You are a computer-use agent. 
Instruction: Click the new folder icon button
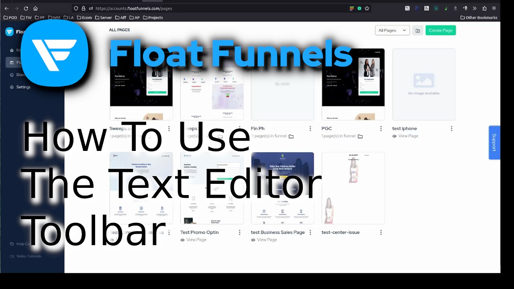(418, 31)
